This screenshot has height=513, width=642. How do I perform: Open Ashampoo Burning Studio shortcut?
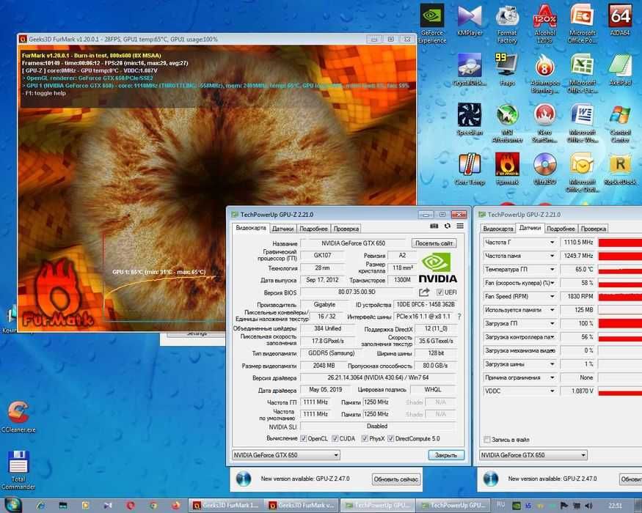[544, 73]
